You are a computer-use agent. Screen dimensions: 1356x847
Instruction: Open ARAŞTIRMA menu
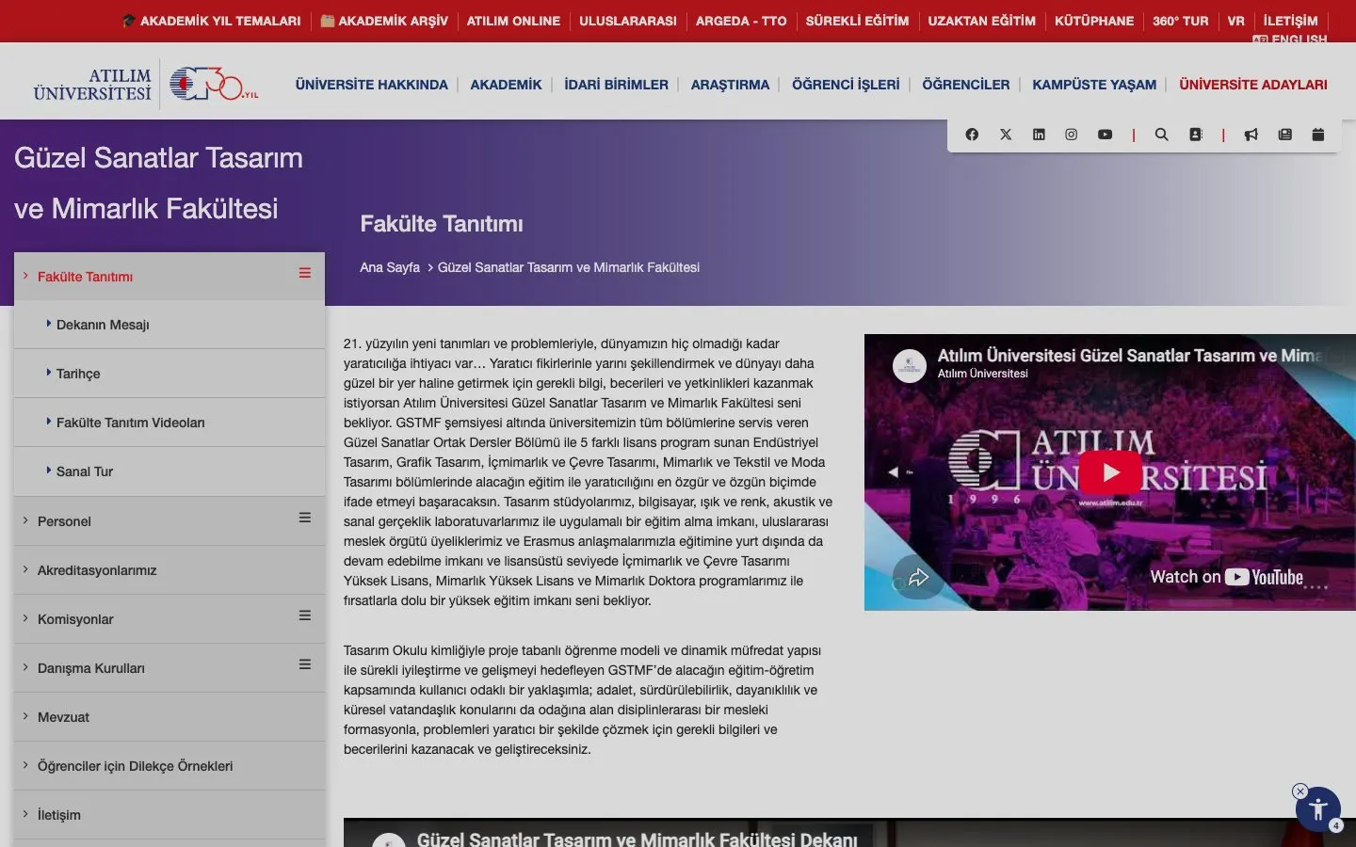pos(730,85)
